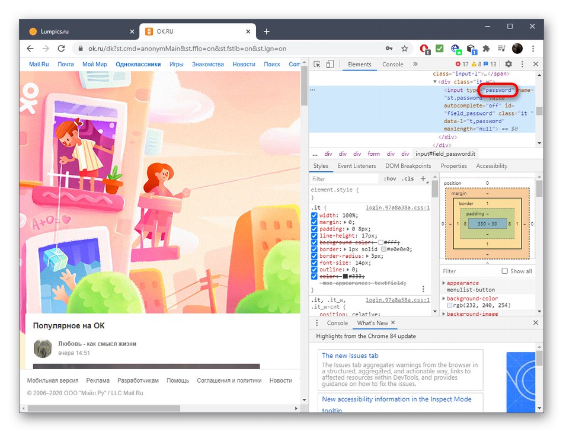
Task: Open the Chrome profile avatar
Action: (517, 49)
